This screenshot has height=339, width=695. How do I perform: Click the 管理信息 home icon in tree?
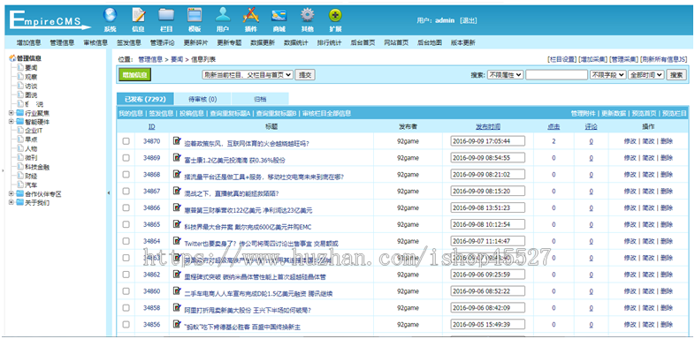[12, 58]
